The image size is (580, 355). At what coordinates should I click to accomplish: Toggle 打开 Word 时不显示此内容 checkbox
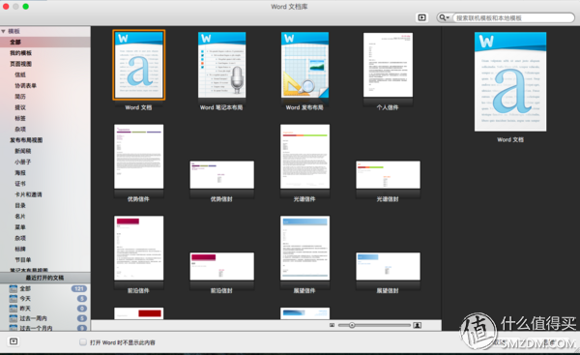[83, 342]
